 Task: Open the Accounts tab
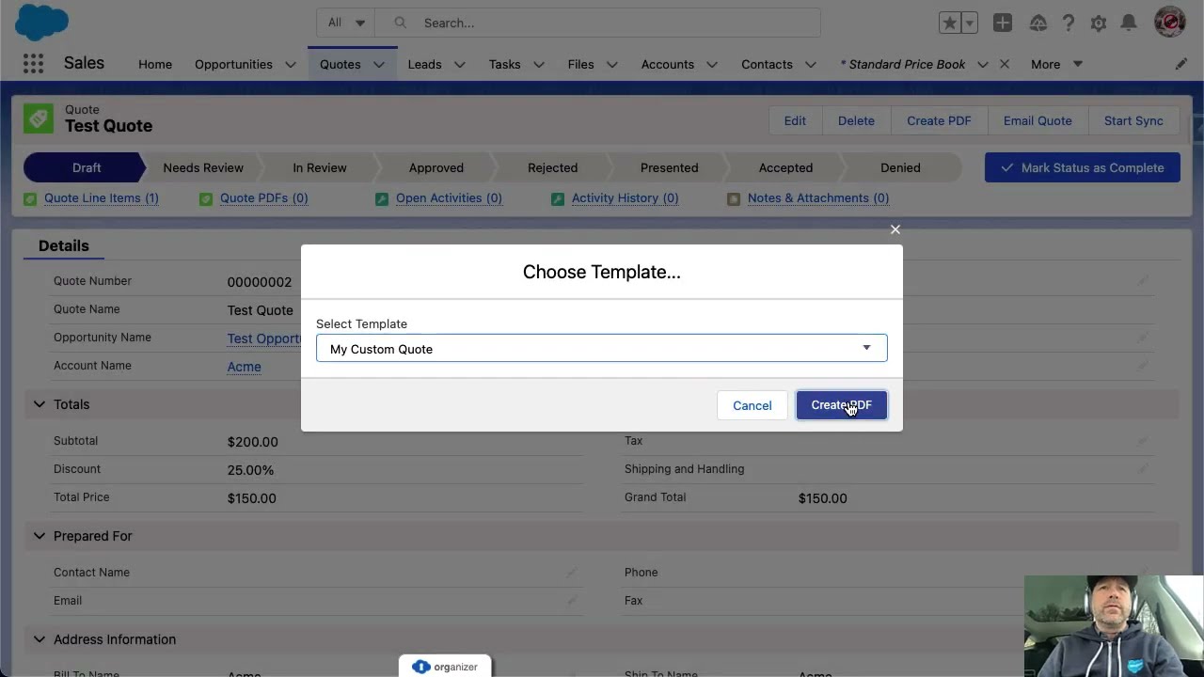[667, 64]
